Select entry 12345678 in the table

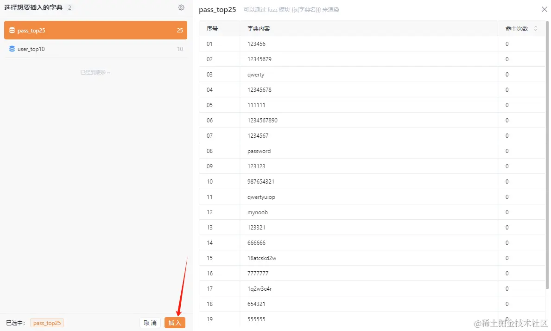click(260, 89)
